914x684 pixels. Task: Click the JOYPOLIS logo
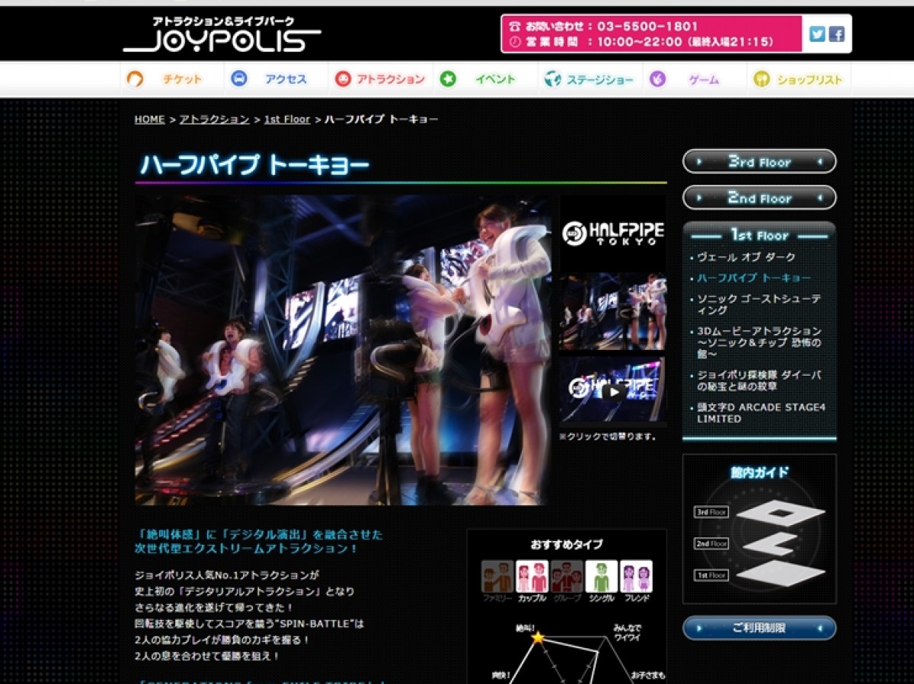coord(222,34)
